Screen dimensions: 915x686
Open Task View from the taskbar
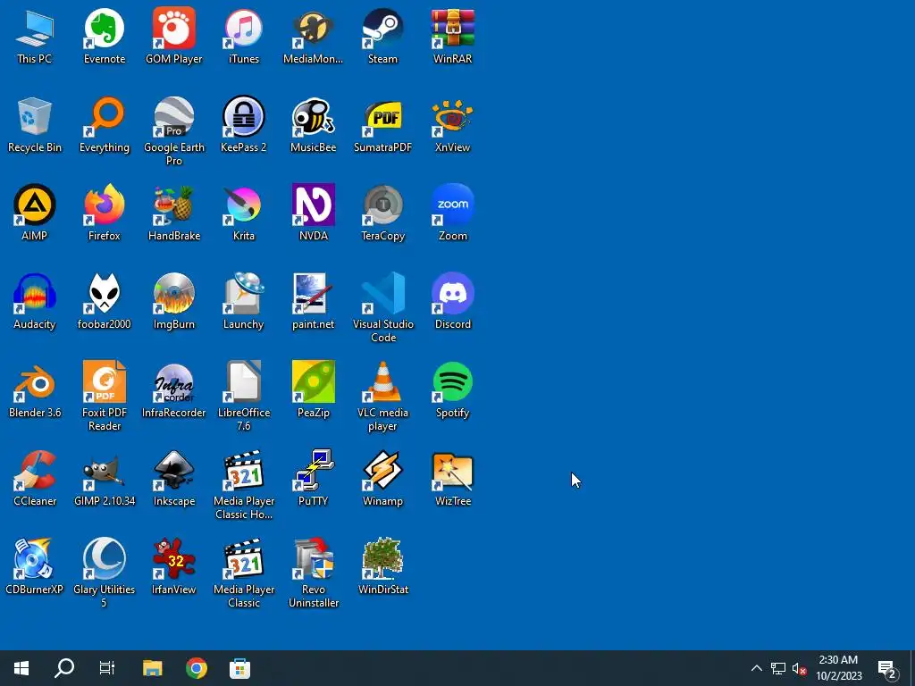tap(107, 668)
